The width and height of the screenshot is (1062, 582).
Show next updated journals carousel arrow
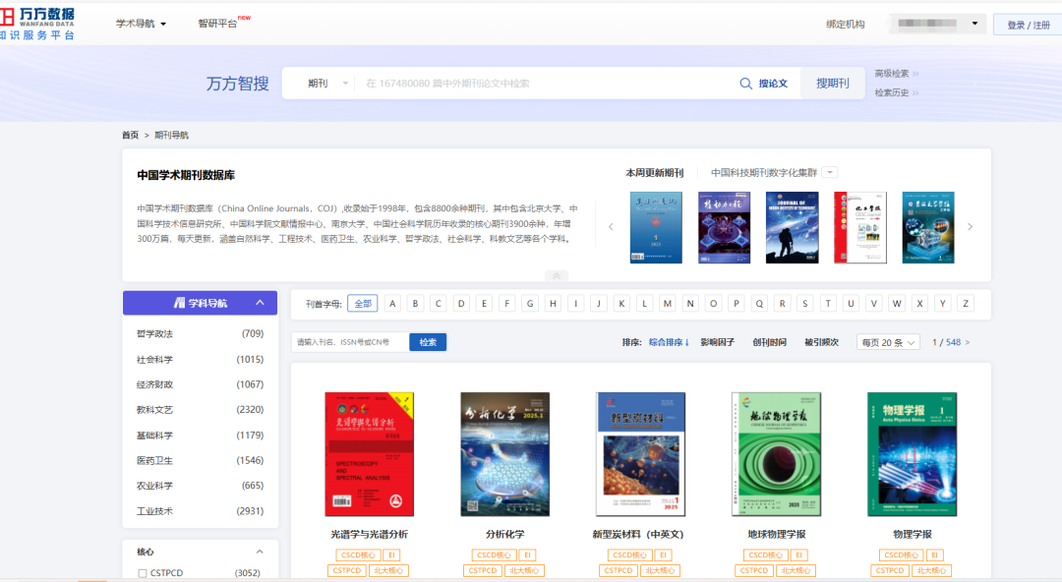tap(970, 227)
